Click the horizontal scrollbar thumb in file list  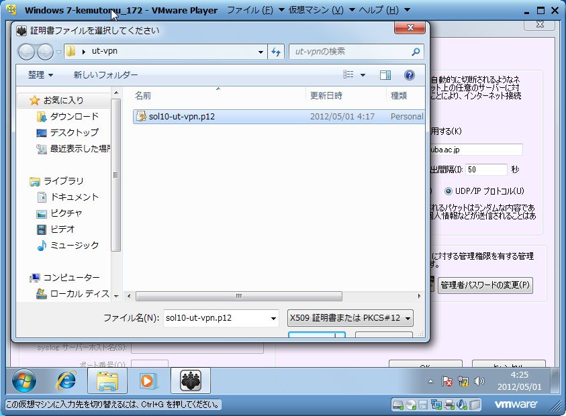[x=238, y=296]
